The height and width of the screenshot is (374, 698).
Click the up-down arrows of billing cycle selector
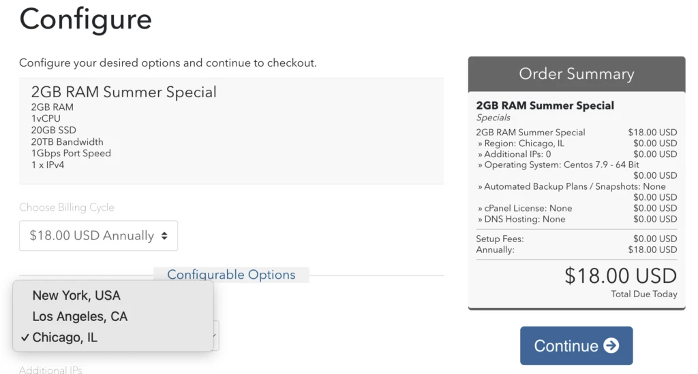[164, 236]
